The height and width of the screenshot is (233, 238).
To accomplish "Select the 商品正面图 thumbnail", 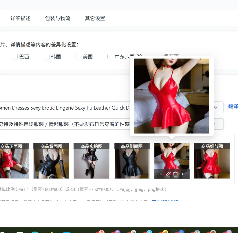I will click(14, 161).
